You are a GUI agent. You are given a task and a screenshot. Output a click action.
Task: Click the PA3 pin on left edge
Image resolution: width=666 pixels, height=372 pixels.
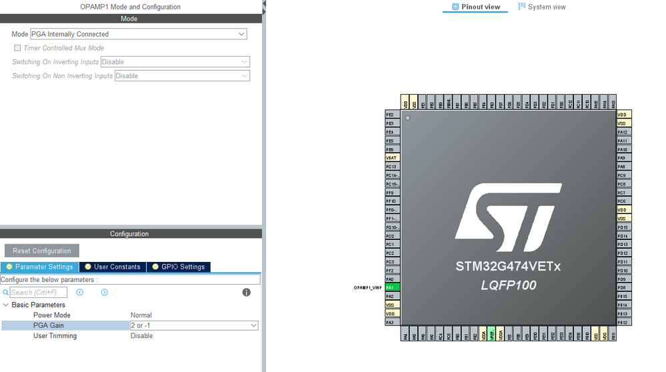pos(392,322)
